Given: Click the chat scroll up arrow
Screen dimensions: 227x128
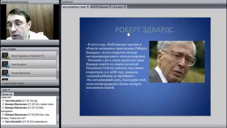Looking at the screenshot, I should pyautogui.click(x=57, y=97).
